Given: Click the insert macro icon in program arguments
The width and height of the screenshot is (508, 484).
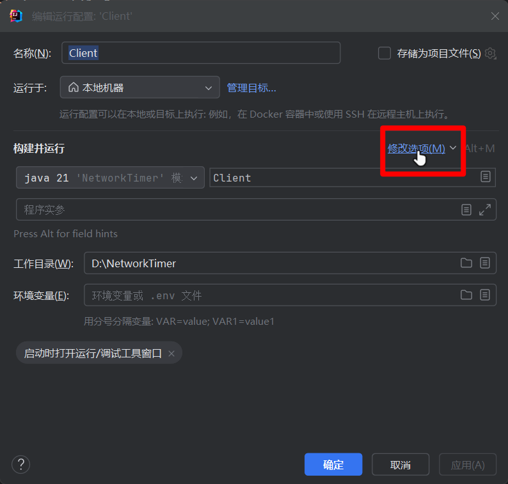Looking at the screenshot, I should click(466, 210).
